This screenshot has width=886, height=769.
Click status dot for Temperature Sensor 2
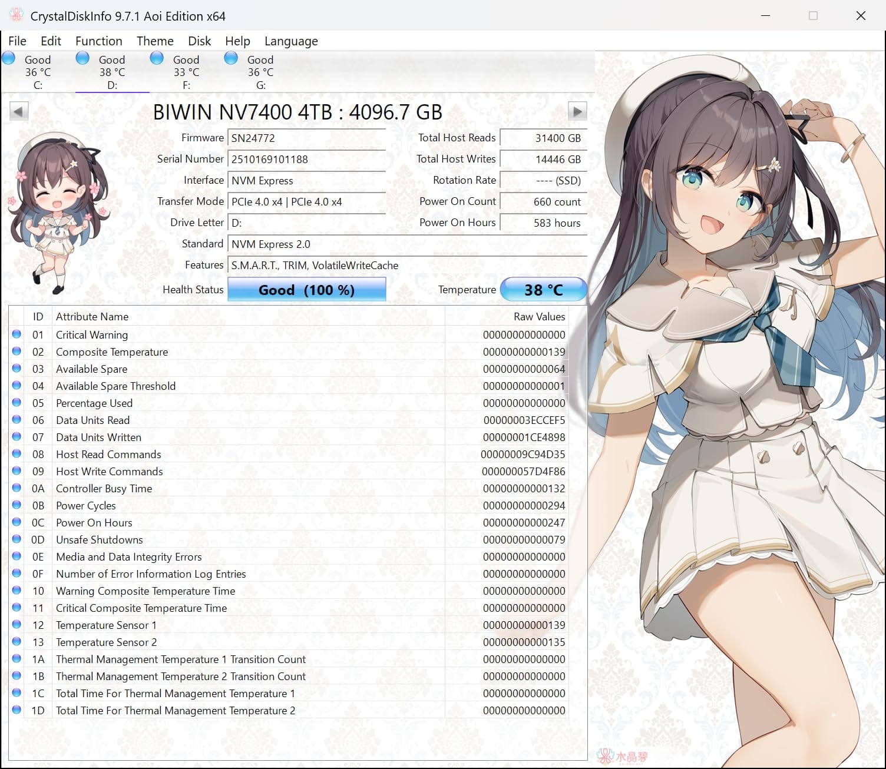17,642
